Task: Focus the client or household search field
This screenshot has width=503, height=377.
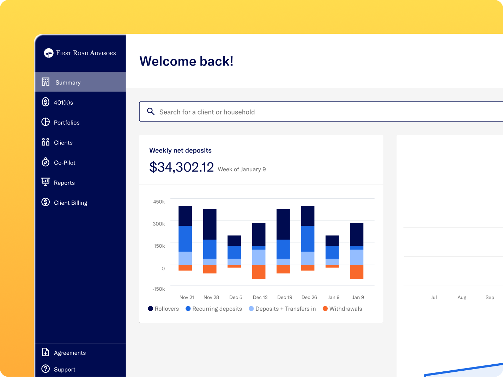Action: pos(321,112)
